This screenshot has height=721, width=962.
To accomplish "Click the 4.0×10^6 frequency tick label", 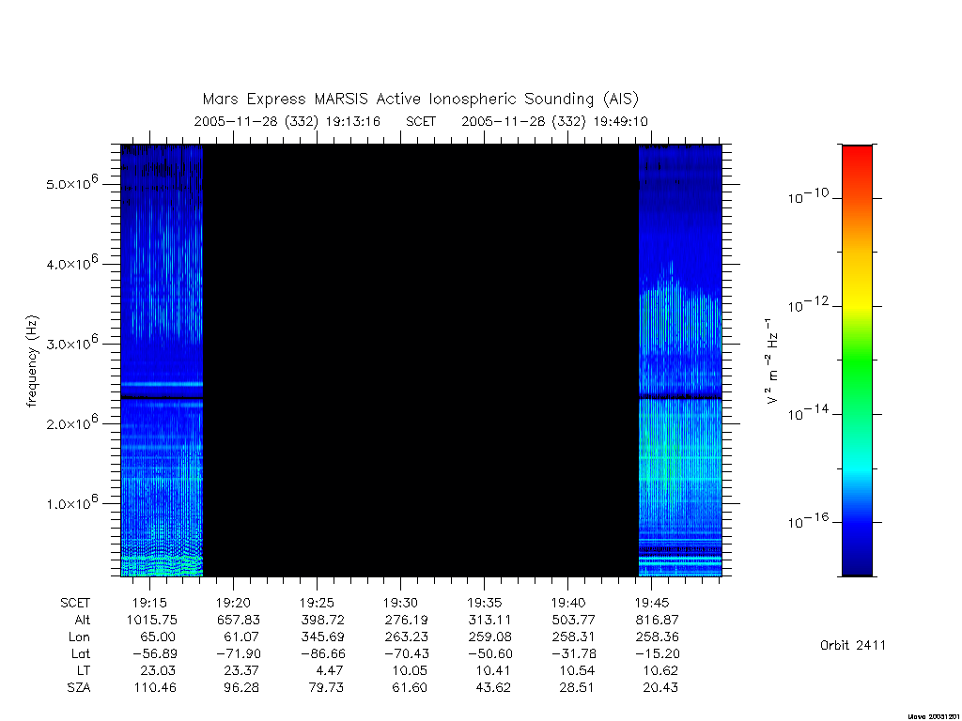I will pos(71,263).
